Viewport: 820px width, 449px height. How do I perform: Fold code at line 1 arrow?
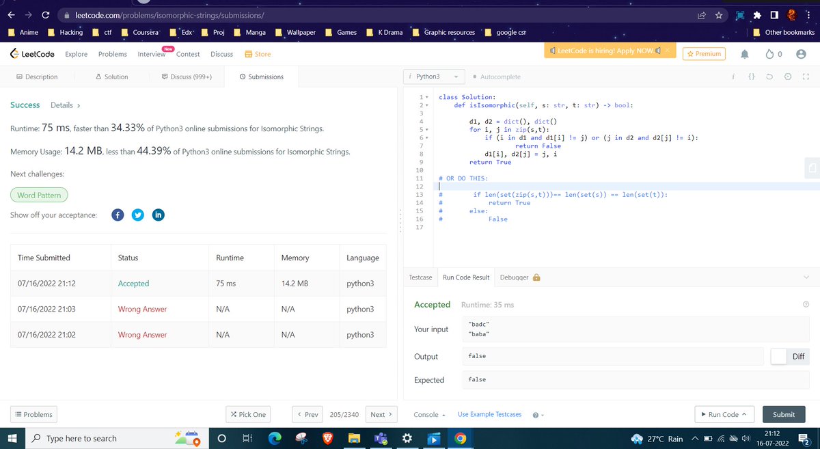428,98
